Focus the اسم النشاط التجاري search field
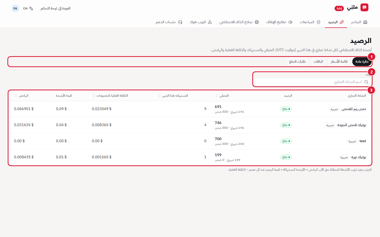The width and height of the screenshot is (380, 237). (312, 82)
